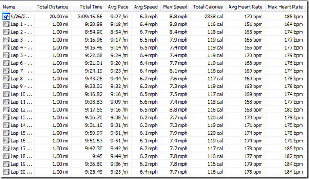Sort by Avg Pace column header
The height and width of the screenshot is (179, 309).
tap(118, 8)
